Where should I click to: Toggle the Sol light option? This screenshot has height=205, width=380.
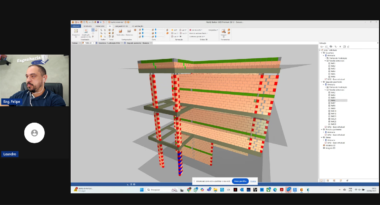[174, 30]
